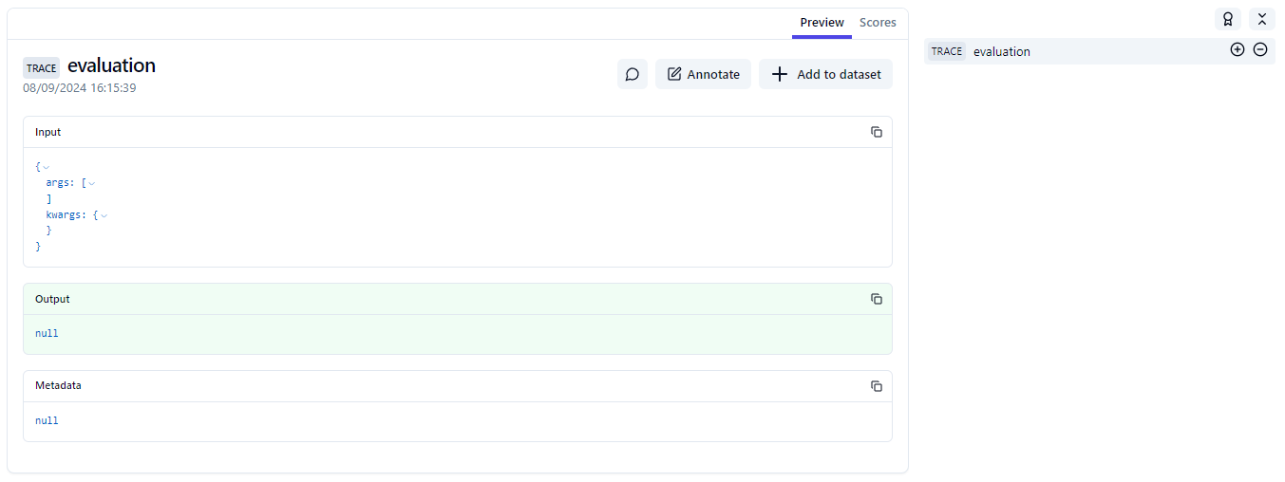The image size is (1285, 482).
Task: Click the plus circle icon on evaluation row
Action: point(1237,50)
